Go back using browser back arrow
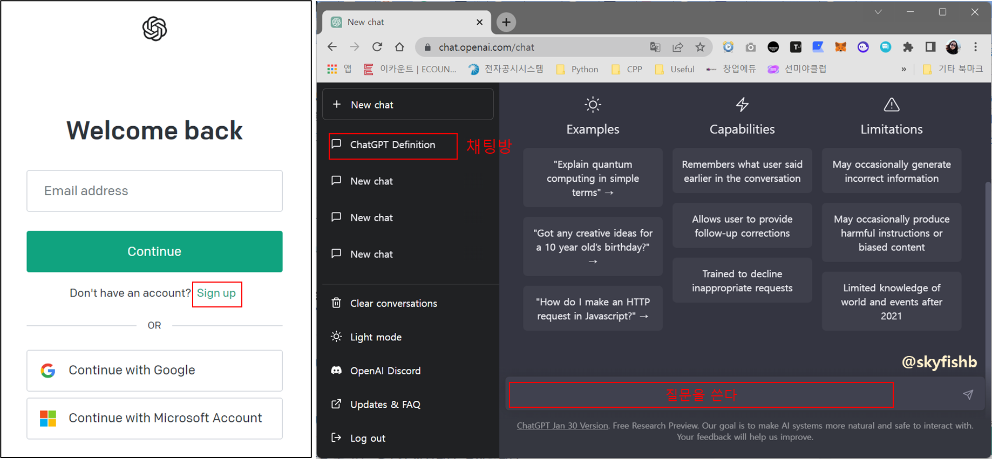The height and width of the screenshot is (459, 992). pyautogui.click(x=332, y=47)
